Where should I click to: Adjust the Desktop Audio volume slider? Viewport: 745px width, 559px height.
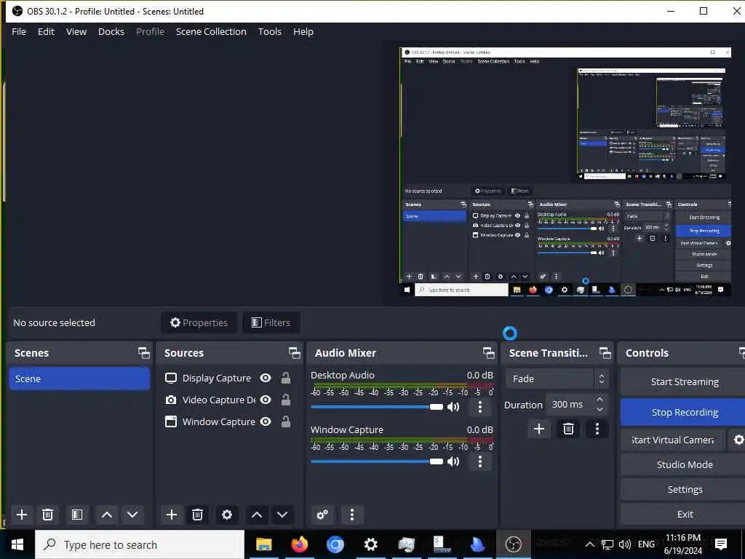pyautogui.click(x=376, y=407)
